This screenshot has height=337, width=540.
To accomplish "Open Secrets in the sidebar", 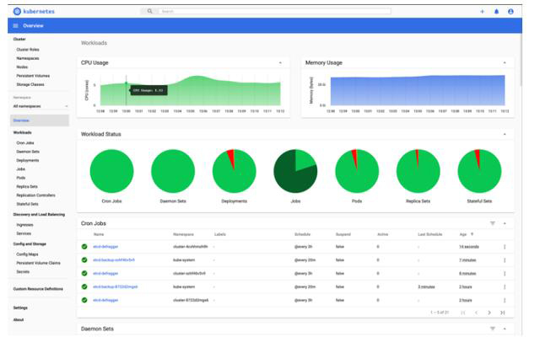I will tap(23, 271).
